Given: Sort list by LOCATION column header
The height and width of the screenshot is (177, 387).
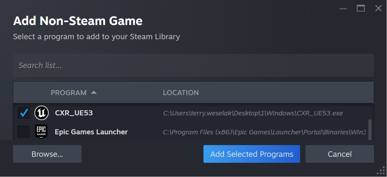Looking at the screenshot, I should point(181,93).
